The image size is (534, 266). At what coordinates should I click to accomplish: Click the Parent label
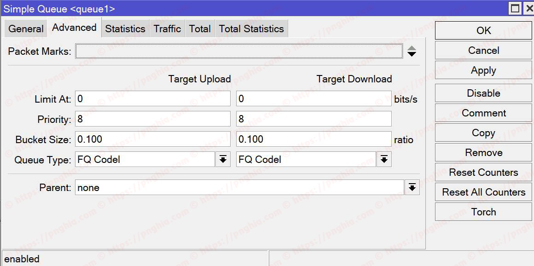[55, 188]
